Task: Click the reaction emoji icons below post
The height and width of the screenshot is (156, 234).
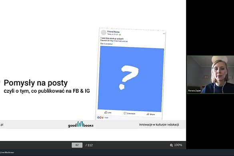Action: 100,118
